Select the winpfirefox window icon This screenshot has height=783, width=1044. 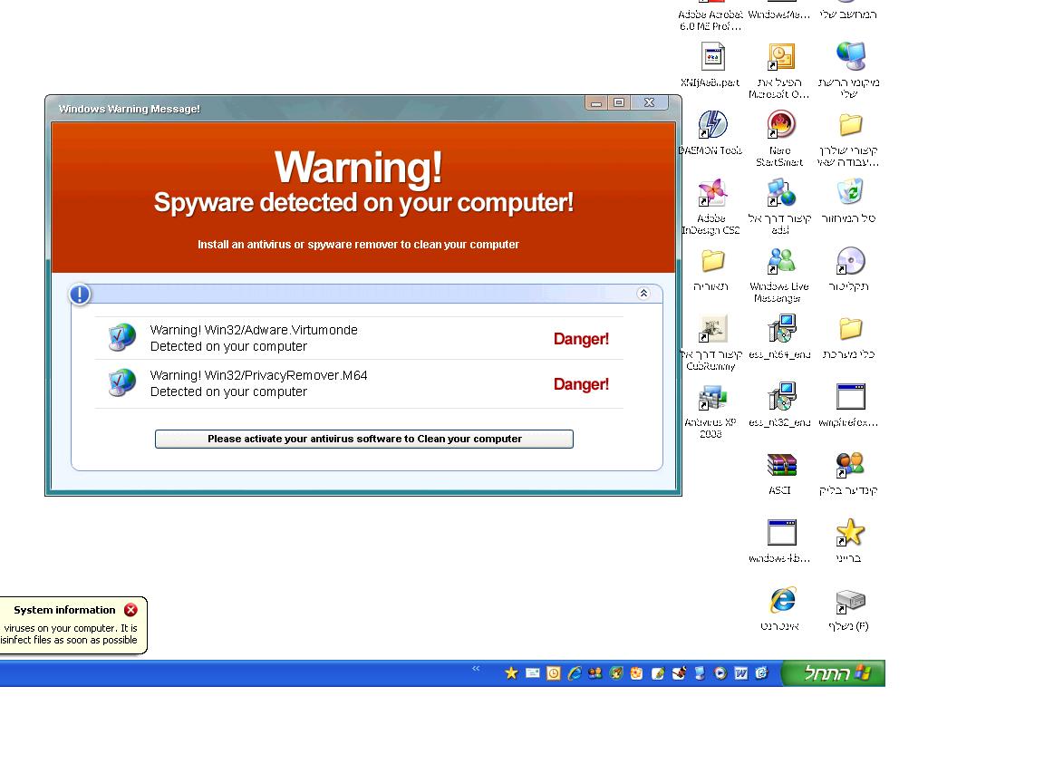point(850,397)
